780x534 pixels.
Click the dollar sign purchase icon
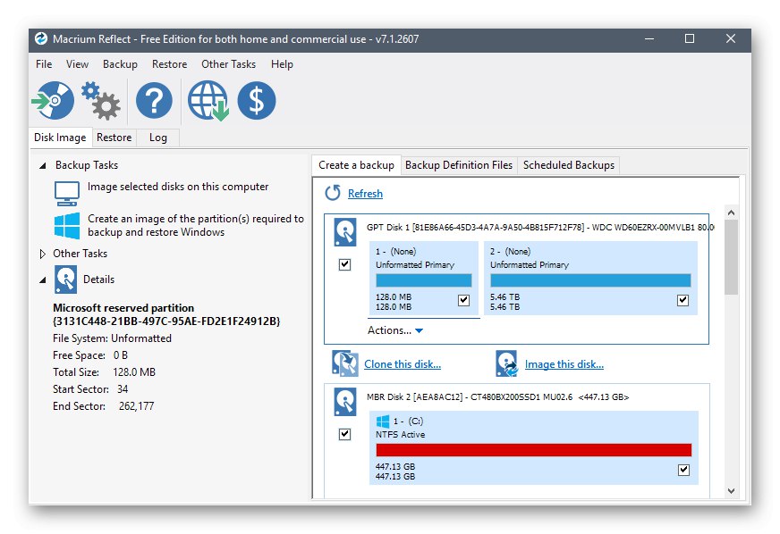click(x=257, y=100)
